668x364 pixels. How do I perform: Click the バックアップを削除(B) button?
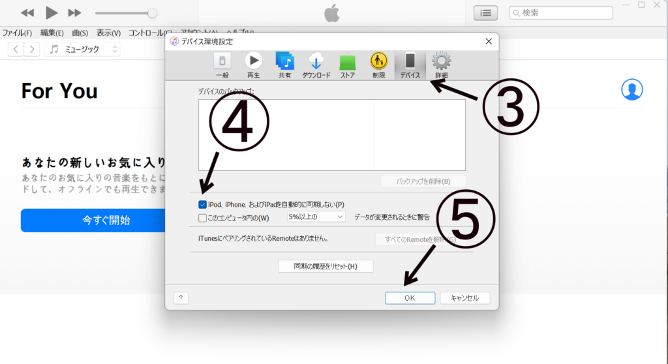pos(423,181)
